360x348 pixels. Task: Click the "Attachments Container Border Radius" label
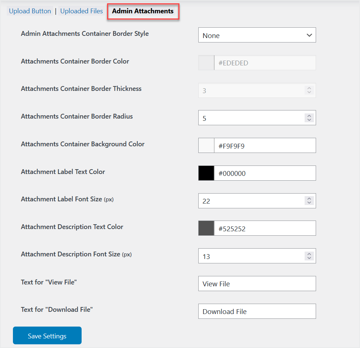77,116
